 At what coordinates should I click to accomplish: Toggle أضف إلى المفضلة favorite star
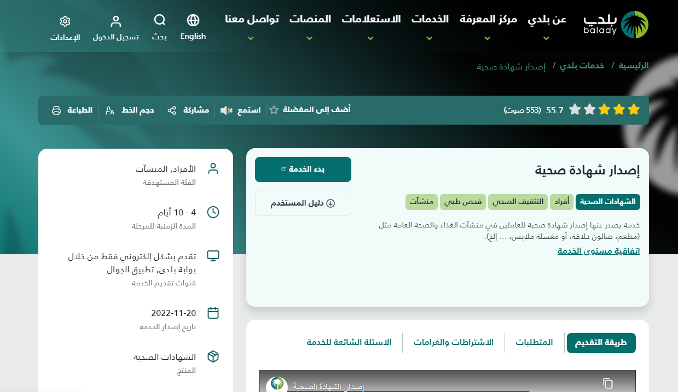tap(274, 110)
